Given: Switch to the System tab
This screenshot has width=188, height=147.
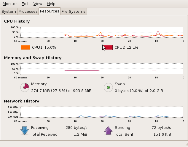Looking at the screenshot, I should point(9,12).
